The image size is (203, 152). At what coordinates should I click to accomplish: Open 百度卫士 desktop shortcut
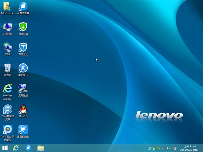coord(23,47)
